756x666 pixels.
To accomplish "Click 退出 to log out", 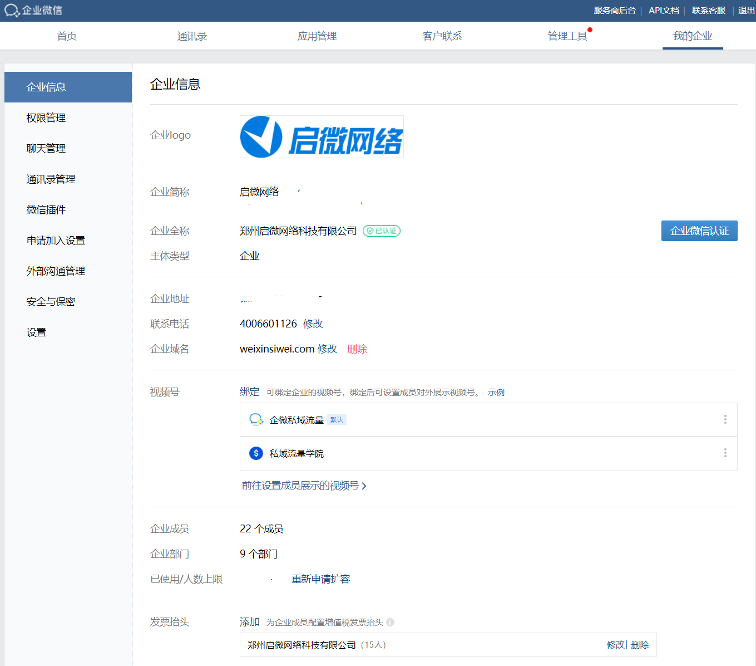I will 747,11.
